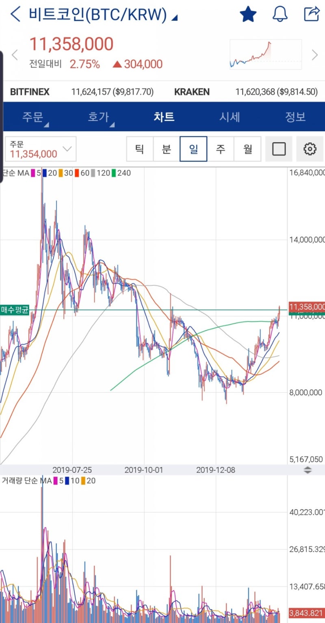The image size is (325, 623).
Task: Switch to the 호가 tab
Action: 99,117
